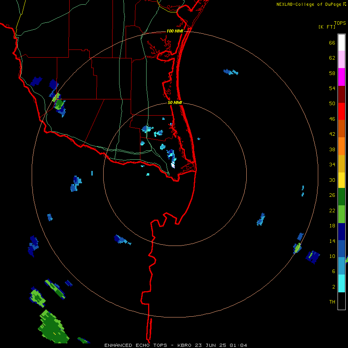Click the black TH threshold swatch

(341, 301)
